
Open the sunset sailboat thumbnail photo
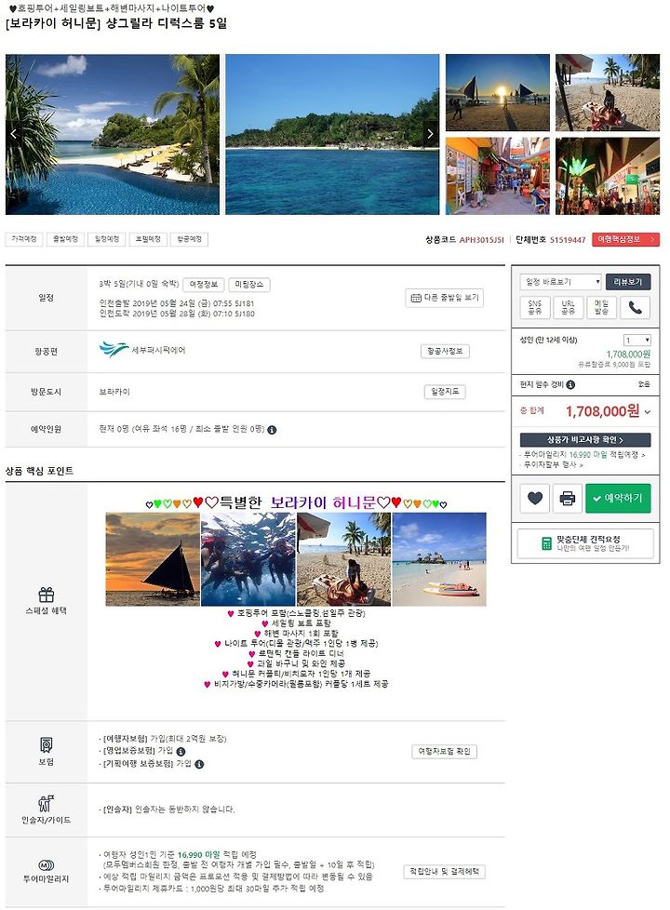[498, 92]
